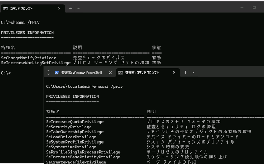Click 'PRIVILEGES INFORMATION' heading in front window

72,97
